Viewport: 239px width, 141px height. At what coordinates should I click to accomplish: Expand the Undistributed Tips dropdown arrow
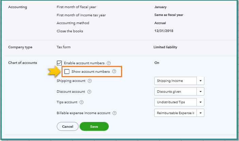coord(201,102)
